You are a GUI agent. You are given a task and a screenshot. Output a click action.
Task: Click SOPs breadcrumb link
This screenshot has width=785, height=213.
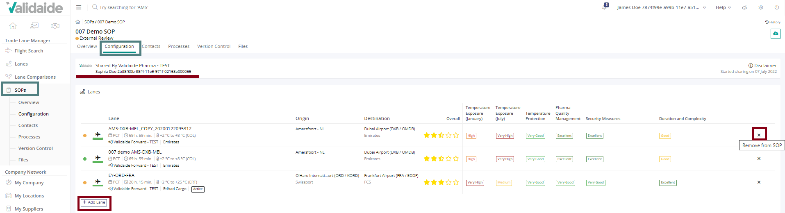coord(89,22)
